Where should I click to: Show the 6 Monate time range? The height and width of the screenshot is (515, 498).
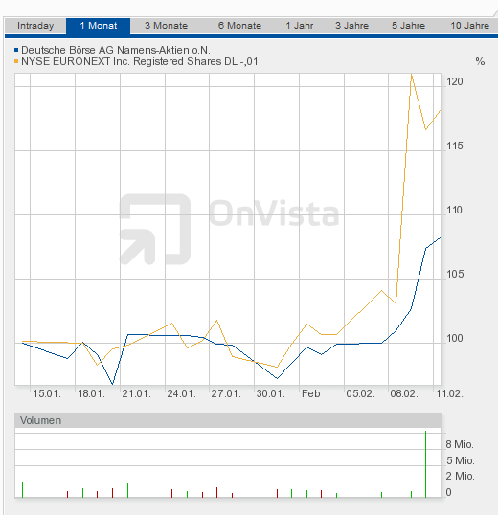(x=239, y=26)
